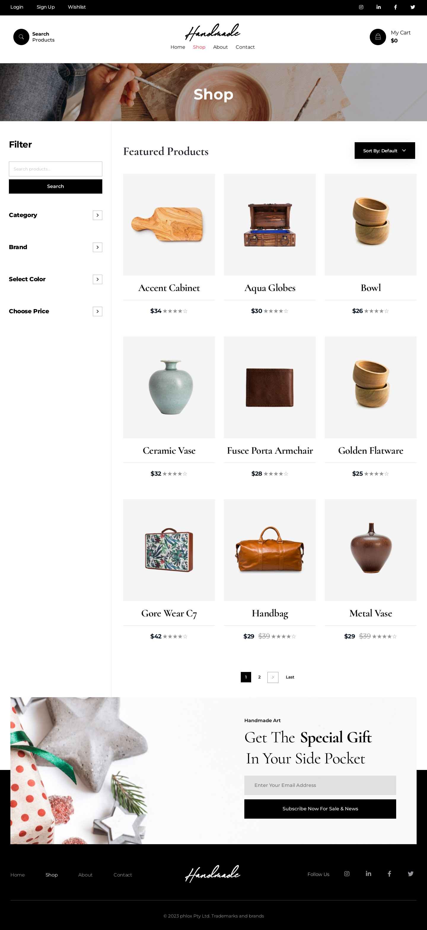Open Twitter icon in top bar
This screenshot has width=427, height=930.
click(412, 7)
